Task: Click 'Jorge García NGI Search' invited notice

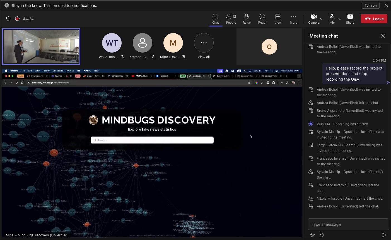Action: (x=349, y=148)
